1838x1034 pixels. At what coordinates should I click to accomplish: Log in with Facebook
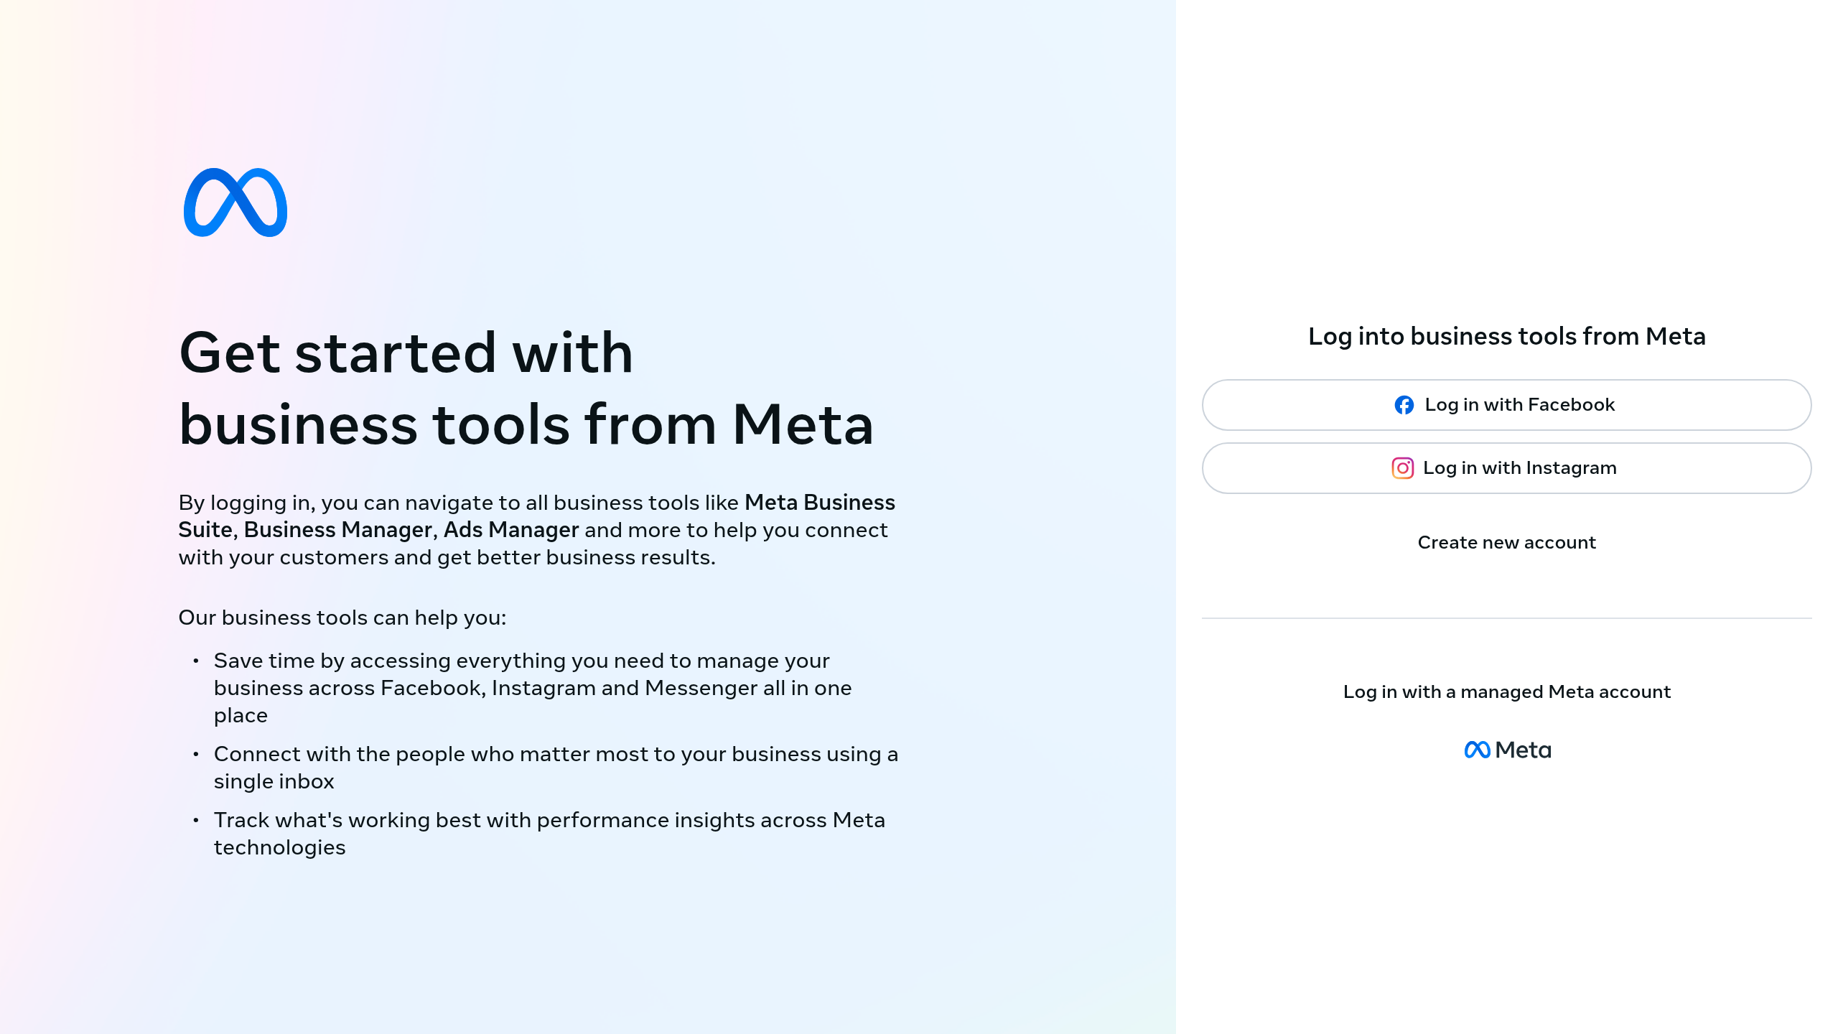tap(1506, 404)
